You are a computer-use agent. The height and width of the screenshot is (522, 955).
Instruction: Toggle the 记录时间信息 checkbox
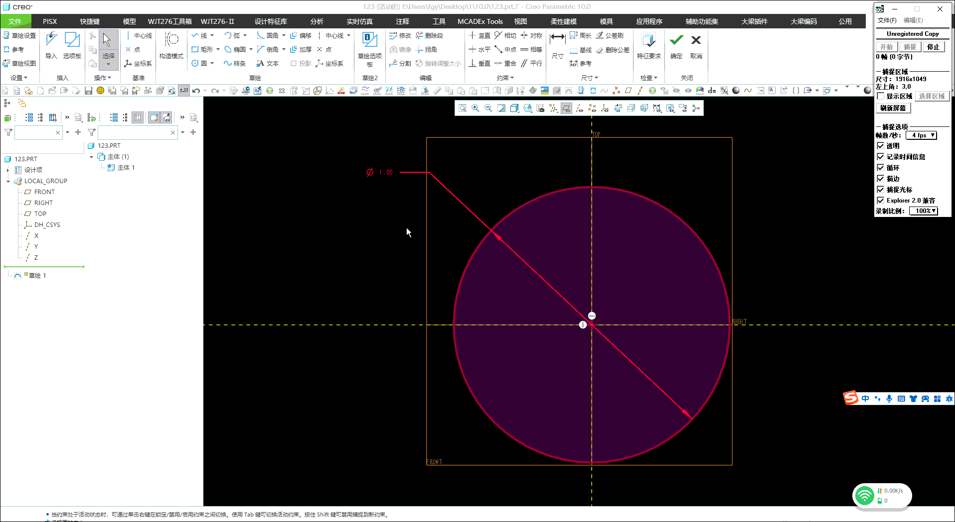pyautogui.click(x=880, y=157)
